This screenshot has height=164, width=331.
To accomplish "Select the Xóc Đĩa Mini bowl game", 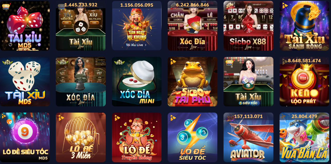I will click(137, 81).
